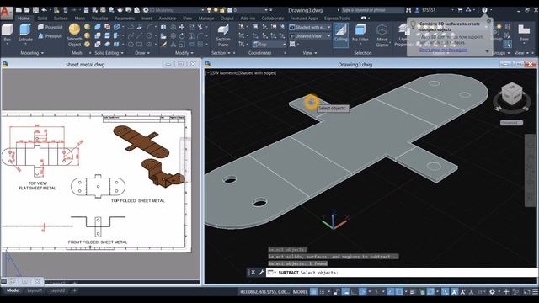Click the user sign-in icon
539x303 pixels.
418,10
